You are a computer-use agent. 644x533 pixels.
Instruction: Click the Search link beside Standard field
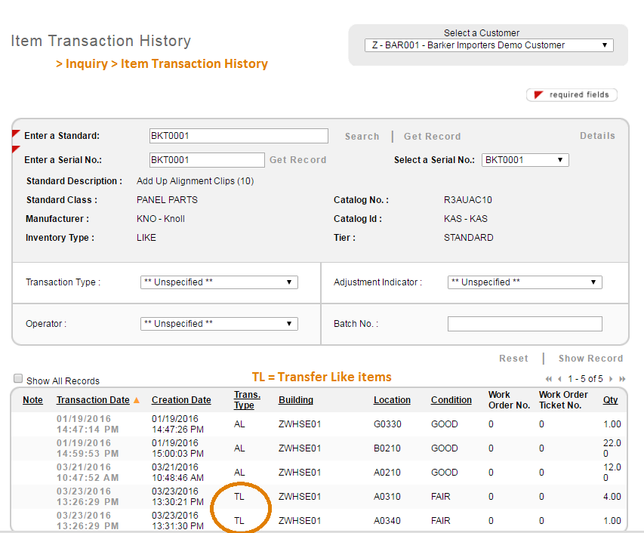tap(362, 137)
